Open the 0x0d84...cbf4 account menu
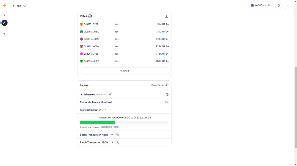 click(x=261, y=5)
